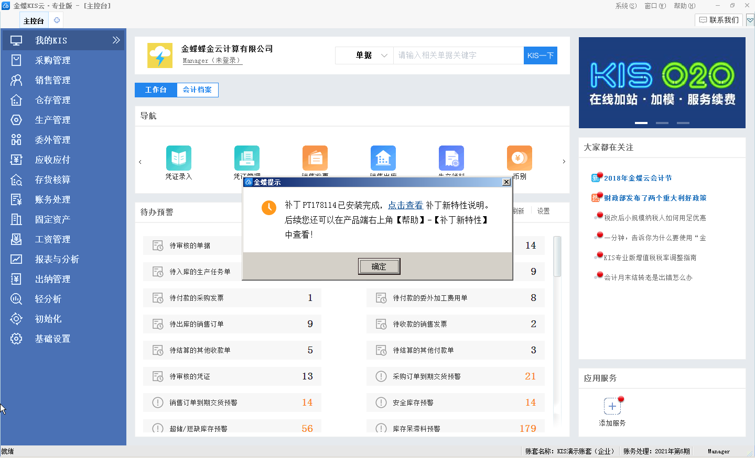The height and width of the screenshot is (458, 755).
Task: Open 工资管理 module
Action: pyautogui.click(x=63, y=239)
